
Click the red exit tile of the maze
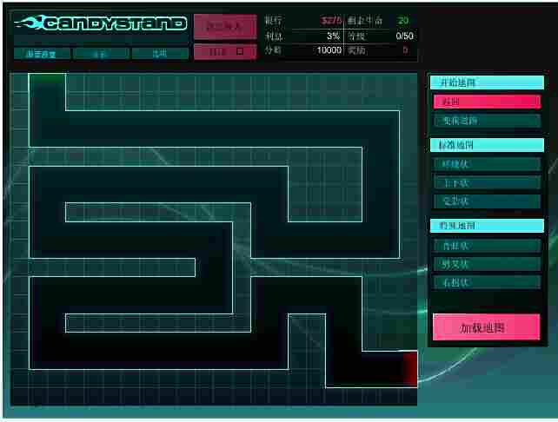409,369
